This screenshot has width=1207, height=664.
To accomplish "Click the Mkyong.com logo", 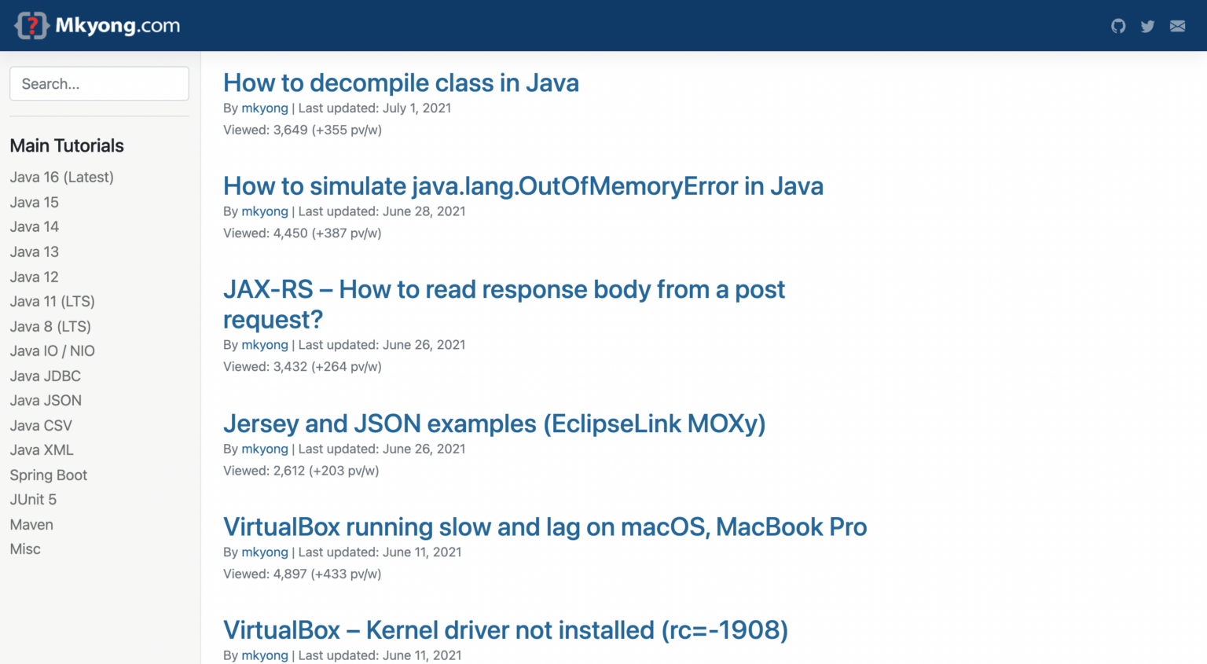I will pyautogui.click(x=97, y=25).
